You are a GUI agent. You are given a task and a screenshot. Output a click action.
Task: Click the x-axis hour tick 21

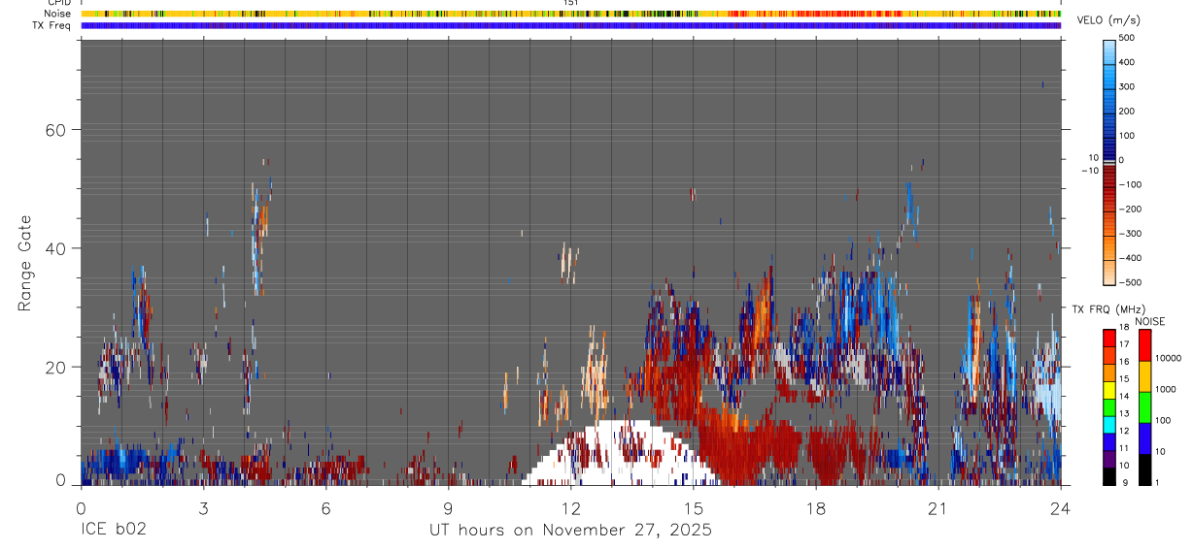(x=938, y=507)
